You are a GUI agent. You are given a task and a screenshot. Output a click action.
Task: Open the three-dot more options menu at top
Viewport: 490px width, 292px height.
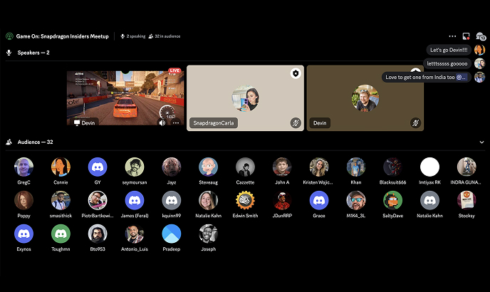pyautogui.click(x=452, y=36)
